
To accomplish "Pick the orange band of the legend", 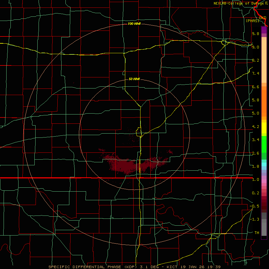I will [x=264, y=103].
